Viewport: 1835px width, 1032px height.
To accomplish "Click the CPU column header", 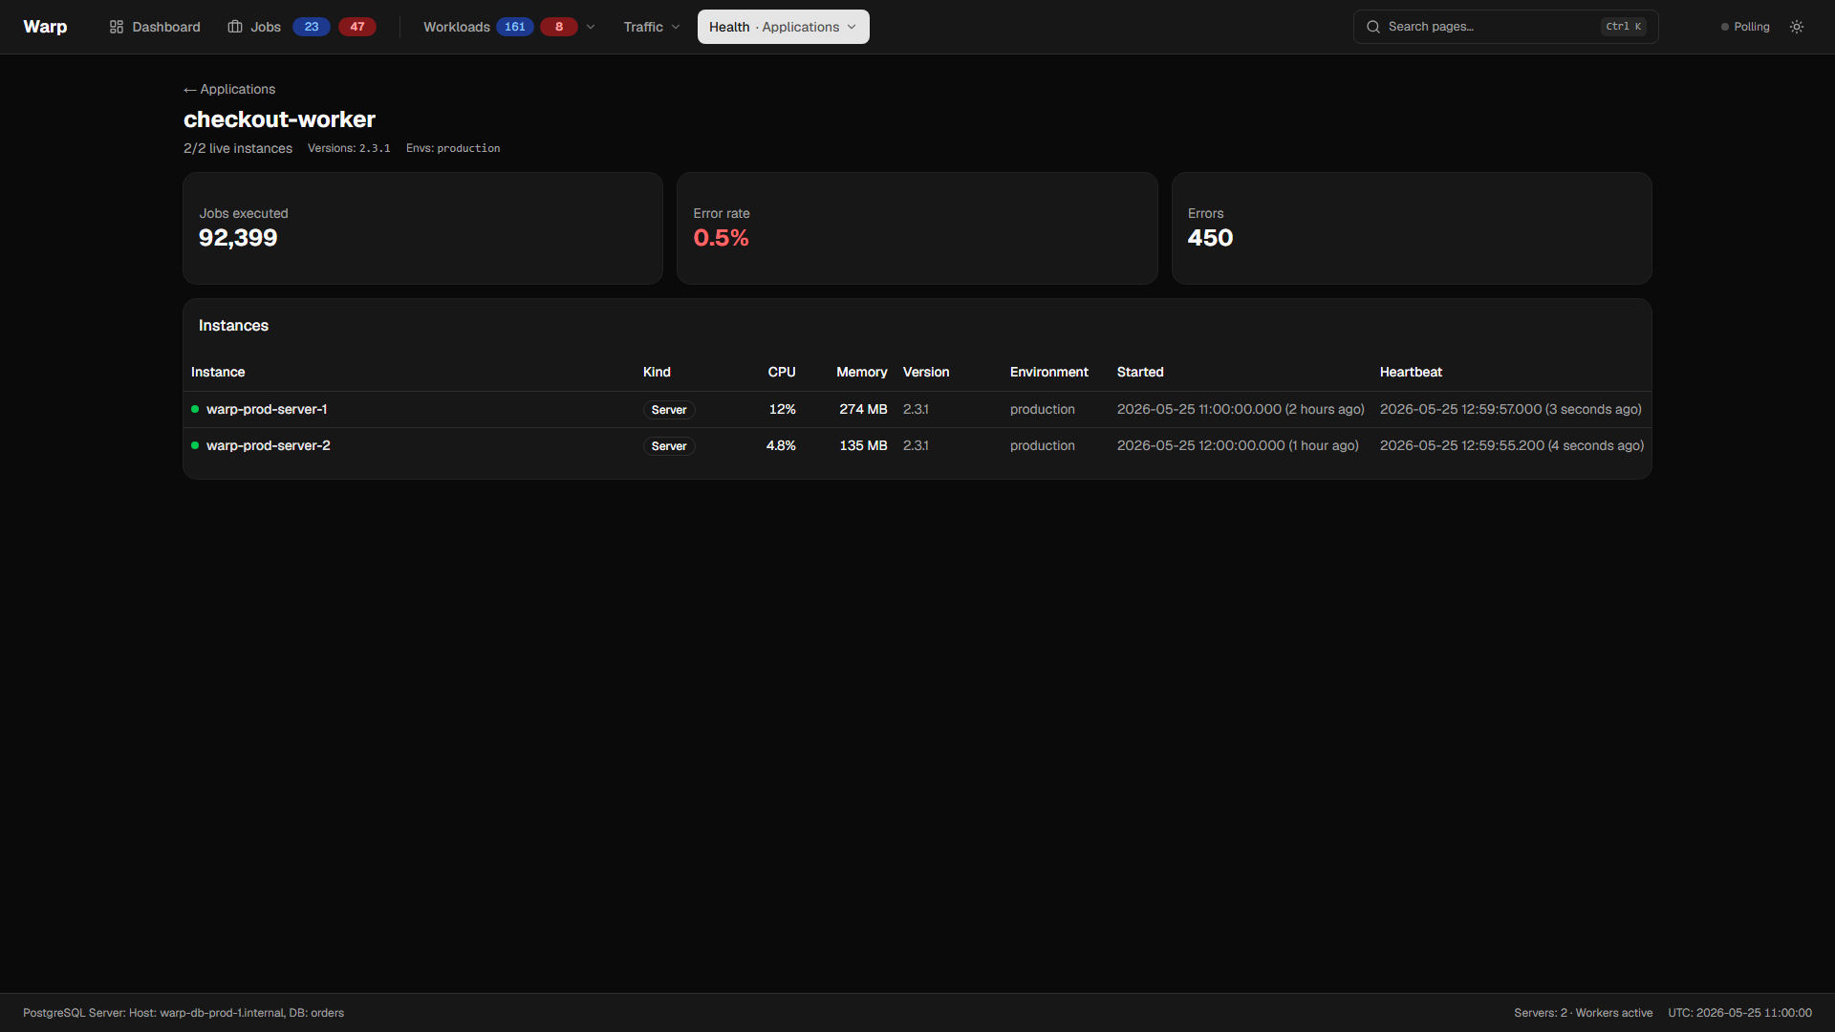I will coord(782,372).
